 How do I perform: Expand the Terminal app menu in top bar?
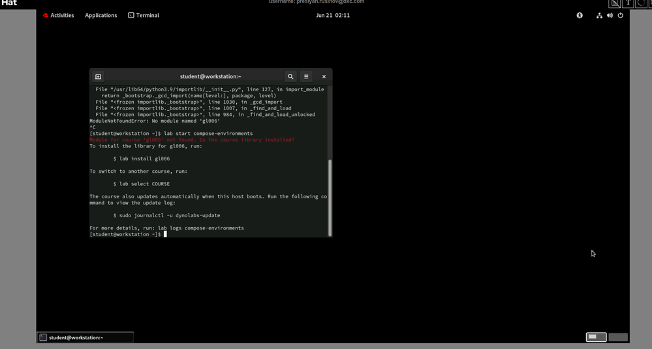tap(144, 15)
